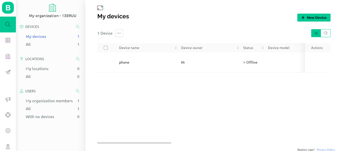Click My organization - 1389UU title

click(53, 16)
